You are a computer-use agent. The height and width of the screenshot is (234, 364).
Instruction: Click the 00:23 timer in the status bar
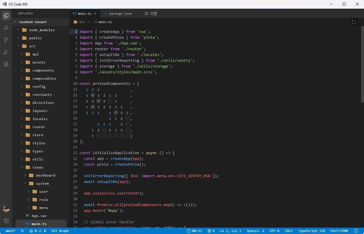pyautogui.click(x=194, y=231)
